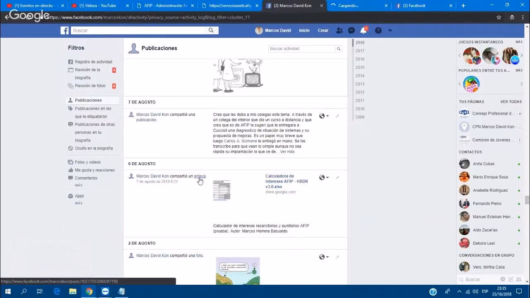Screen dimensions: 530x298
Task: Start a new message with the compose pencil icon
Action: pyautogui.click(x=511, y=279)
